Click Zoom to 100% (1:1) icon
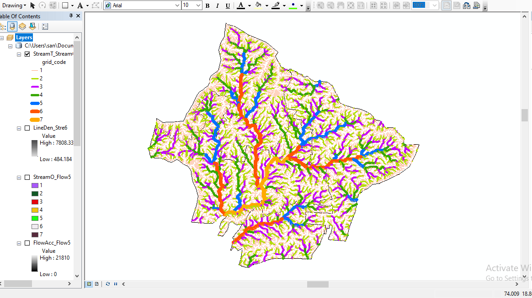Image resolution: width=532 pixels, height=298 pixels. (x=361, y=5)
